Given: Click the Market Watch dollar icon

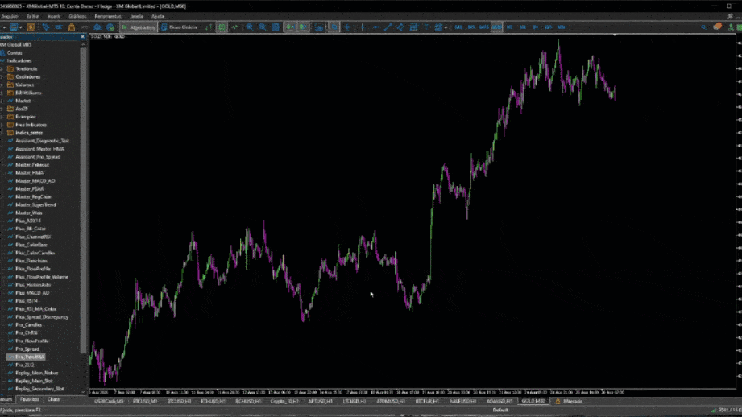Looking at the screenshot, I should [x=31, y=27].
